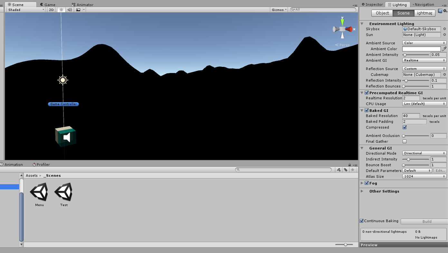Change the Ambient Source dropdown

tap(424, 43)
